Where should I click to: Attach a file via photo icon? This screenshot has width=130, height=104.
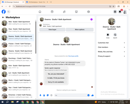point(44,95)
